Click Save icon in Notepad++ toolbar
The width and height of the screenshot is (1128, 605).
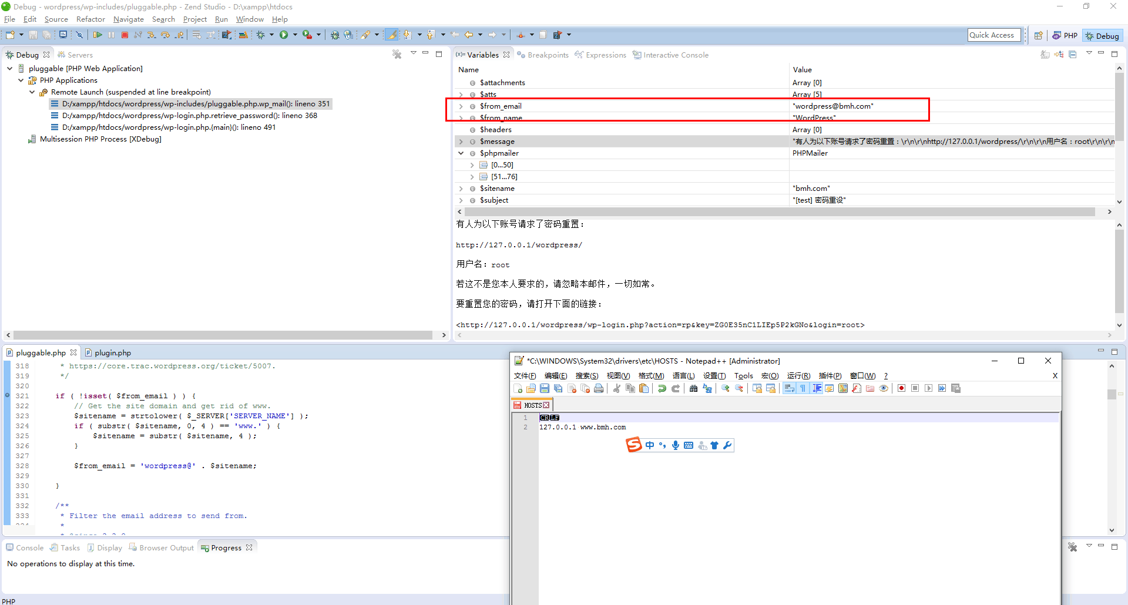pyautogui.click(x=545, y=388)
